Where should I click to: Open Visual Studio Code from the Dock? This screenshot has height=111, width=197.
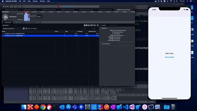pyautogui.click(x=126, y=107)
